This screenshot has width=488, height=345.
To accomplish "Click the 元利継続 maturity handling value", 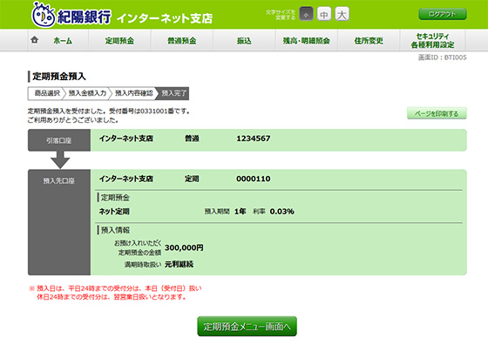I will coord(179,265).
